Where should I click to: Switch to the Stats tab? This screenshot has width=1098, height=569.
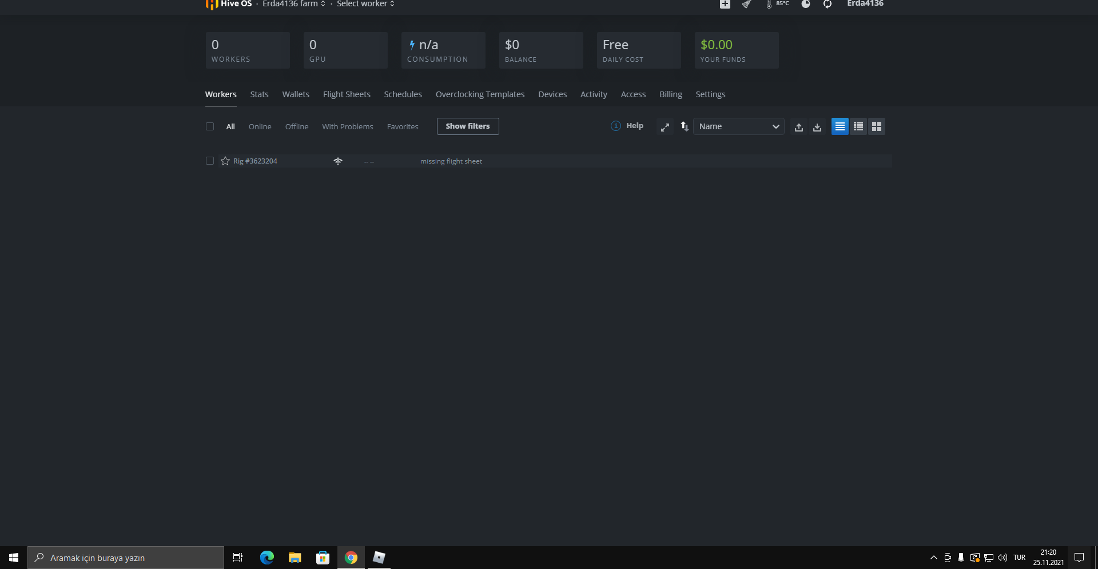click(259, 94)
